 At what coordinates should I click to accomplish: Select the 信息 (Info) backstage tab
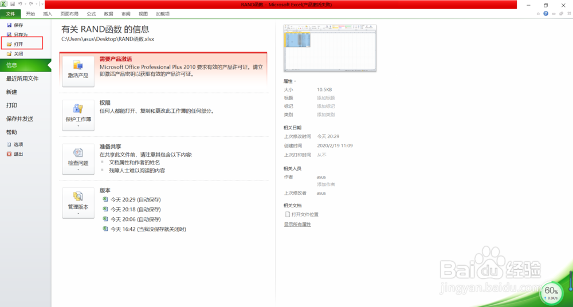pos(26,65)
